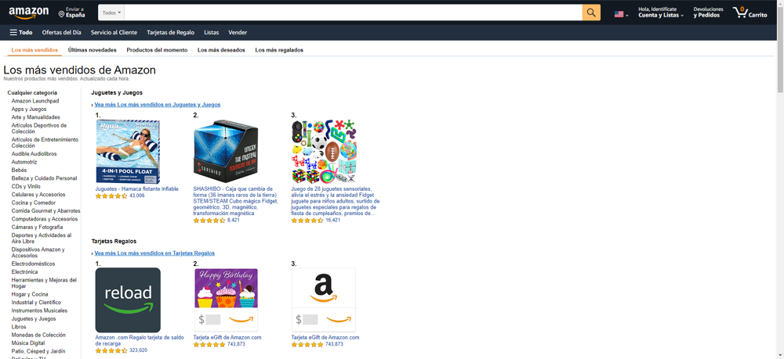Click the orange magnifying glass search button
Screen dimensions: 784x359
point(591,13)
